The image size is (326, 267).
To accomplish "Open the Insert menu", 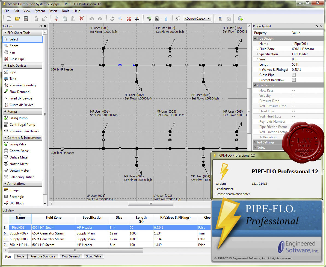I will 53,11.
